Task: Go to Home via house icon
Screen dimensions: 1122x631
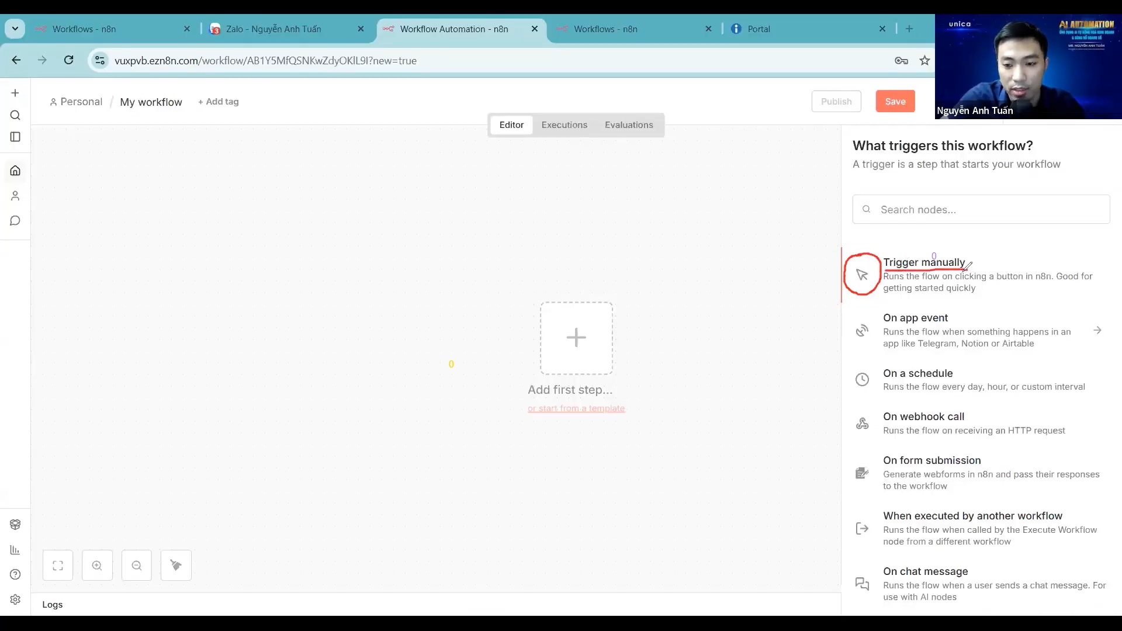Action: point(15,171)
